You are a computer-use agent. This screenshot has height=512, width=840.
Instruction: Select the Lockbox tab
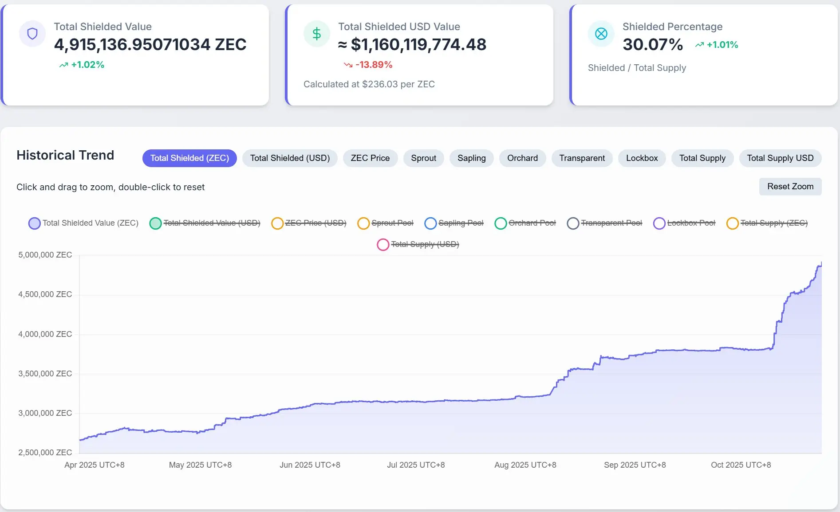coord(642,158)
